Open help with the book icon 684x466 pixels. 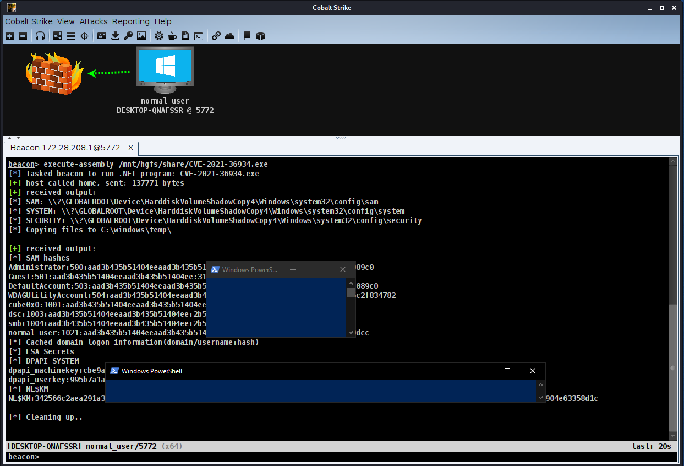(x=247, y=36)
